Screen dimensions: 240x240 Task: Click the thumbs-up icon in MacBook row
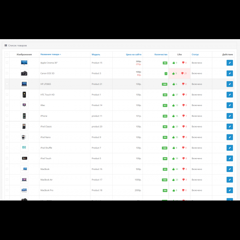(174, 169)
